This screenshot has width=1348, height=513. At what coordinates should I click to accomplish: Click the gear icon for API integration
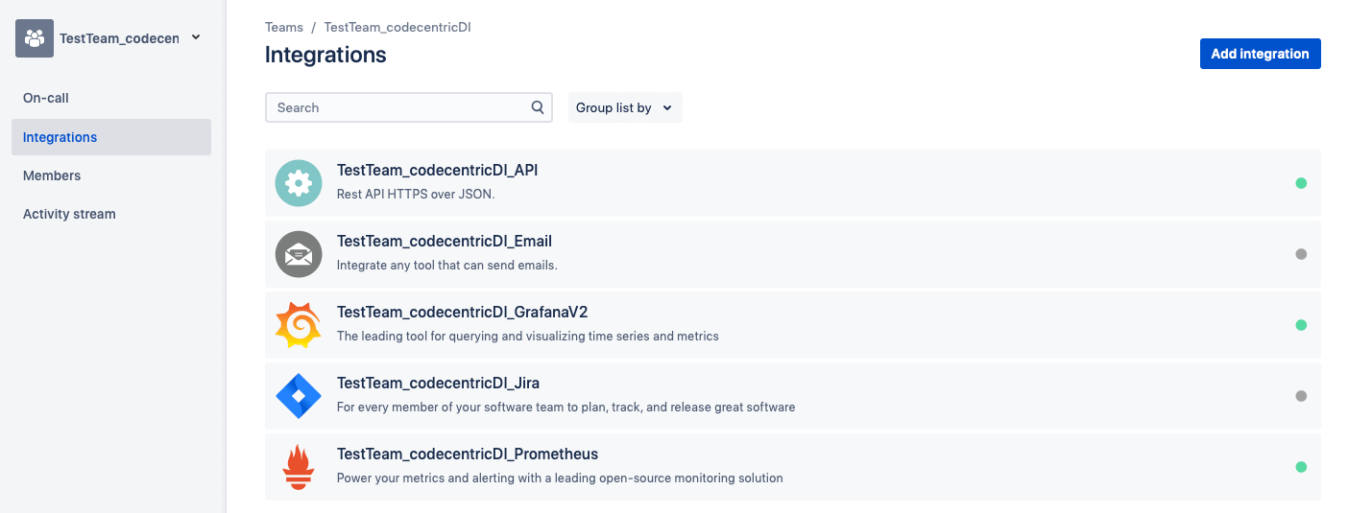coord(299,183)
